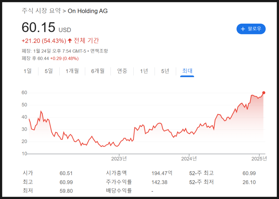
Task: Choose the 연중 year-to-date tab
Action: pyautogui.click(x=122, y=71)
